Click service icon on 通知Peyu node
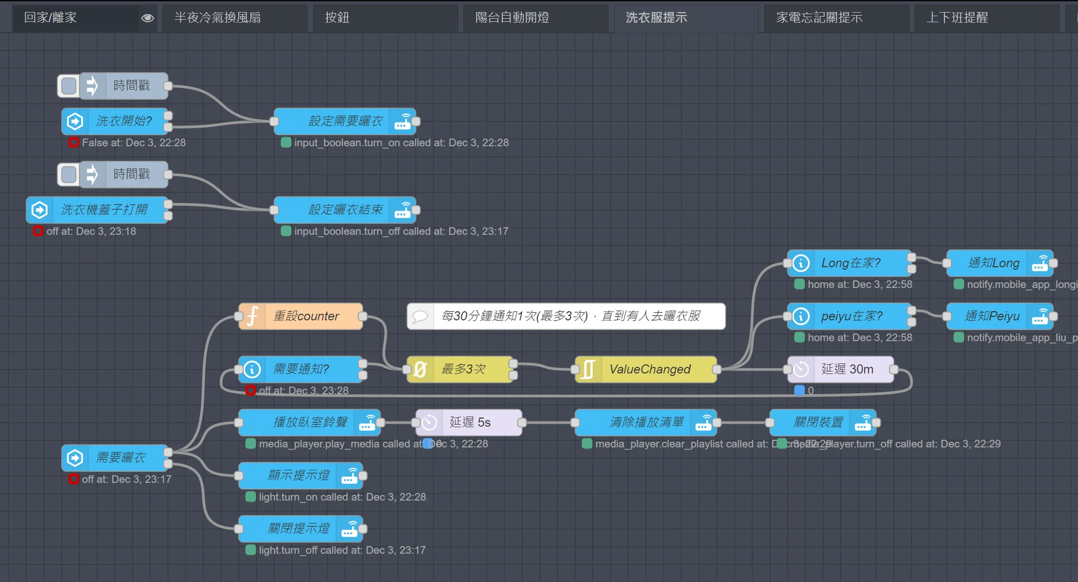1078x582 pixels. pos(1040,316)
